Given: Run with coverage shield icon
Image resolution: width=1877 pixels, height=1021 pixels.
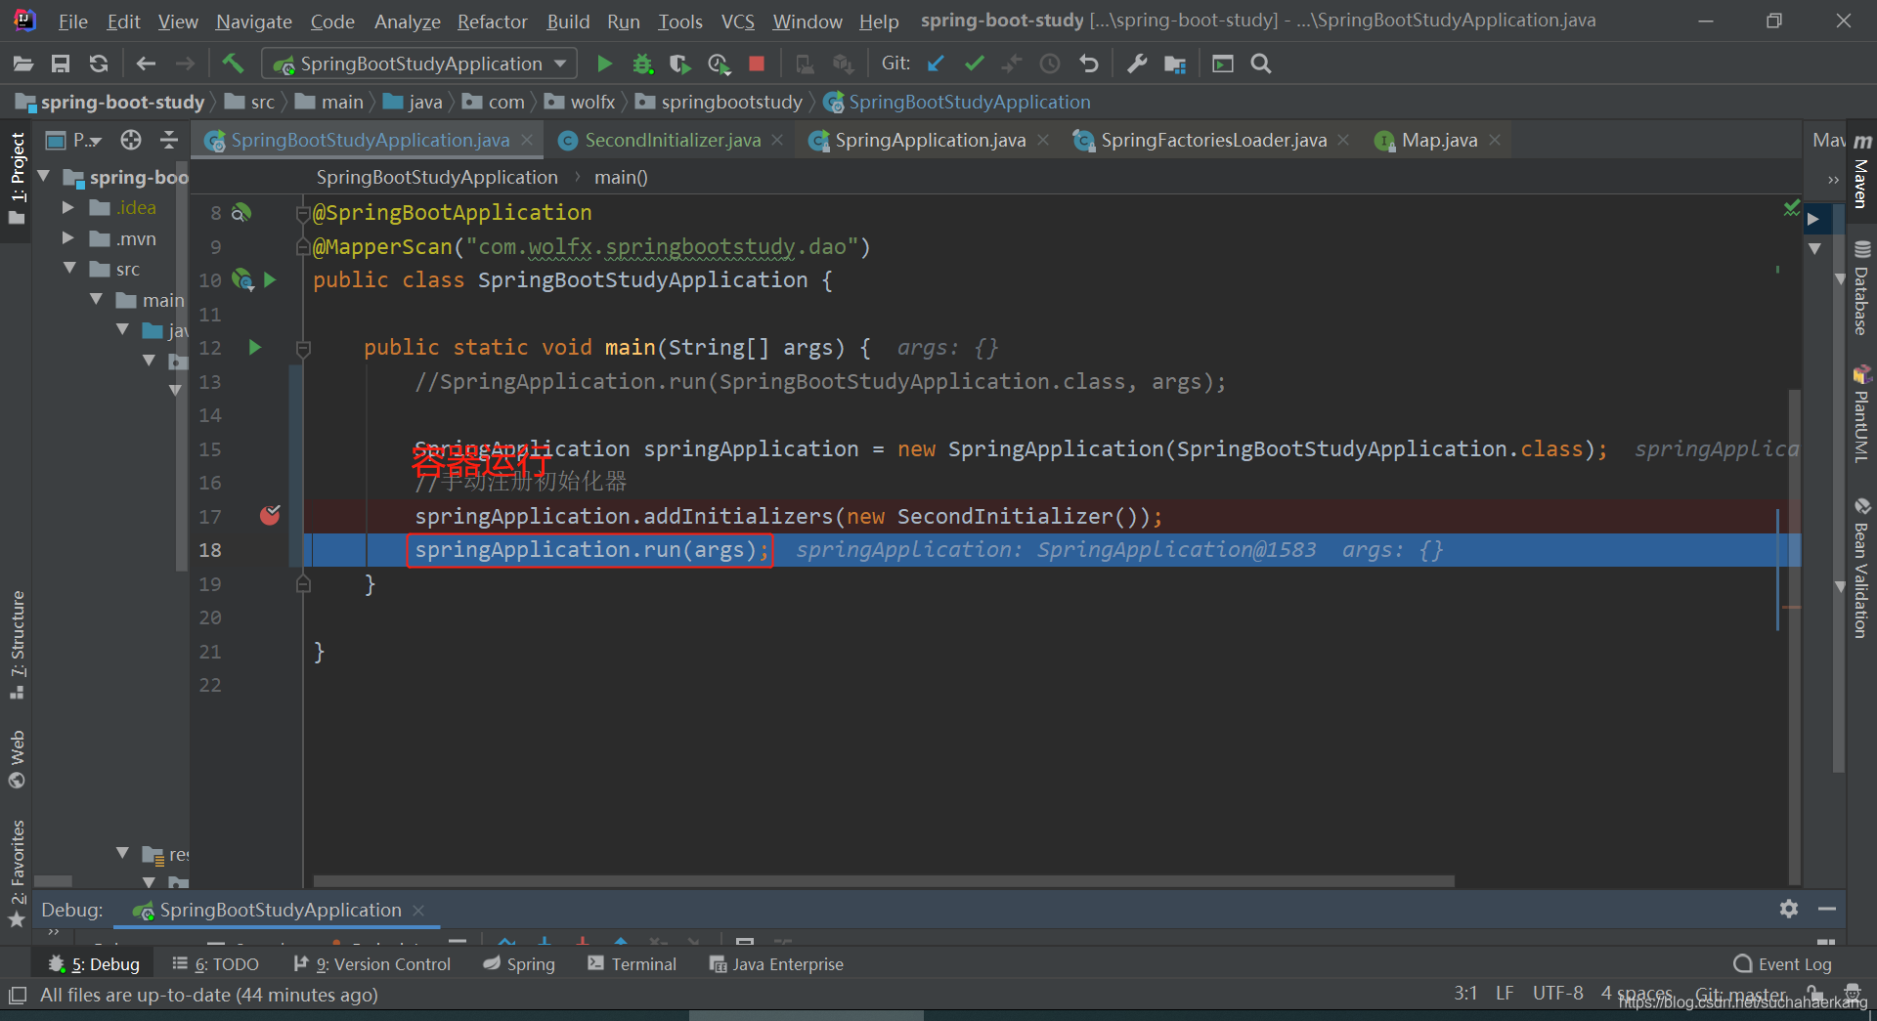Looking at the screenshot, I should 679,64.
